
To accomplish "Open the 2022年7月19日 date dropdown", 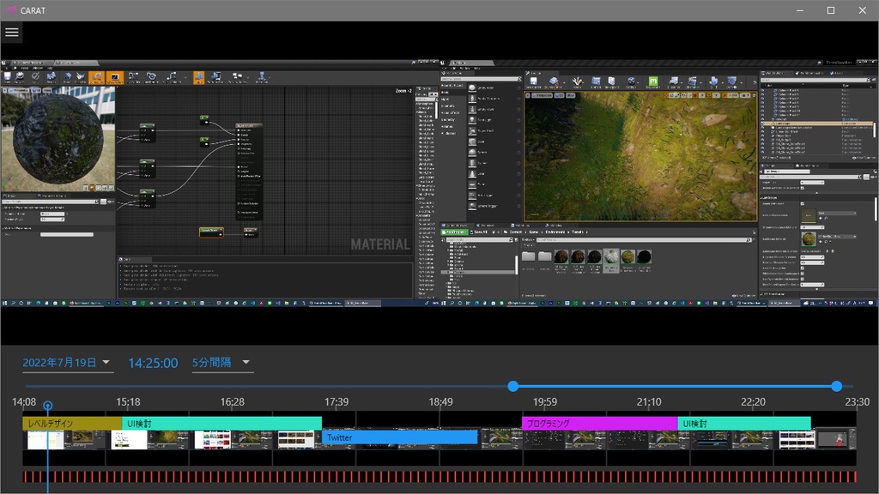I will 67,362.
